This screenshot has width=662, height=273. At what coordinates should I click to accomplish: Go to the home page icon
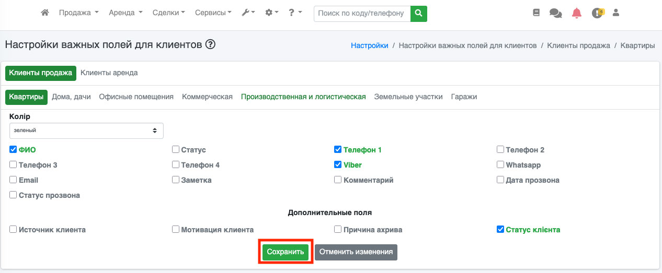[45, 13]
